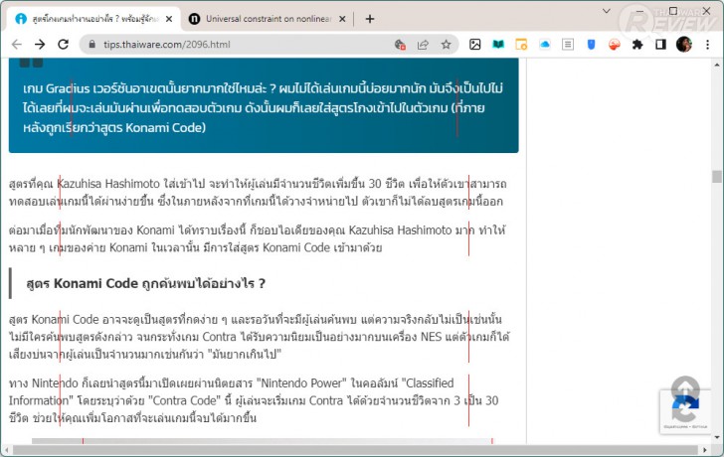Close the Universal constraint on nonlinear tab

click(342, 19)
